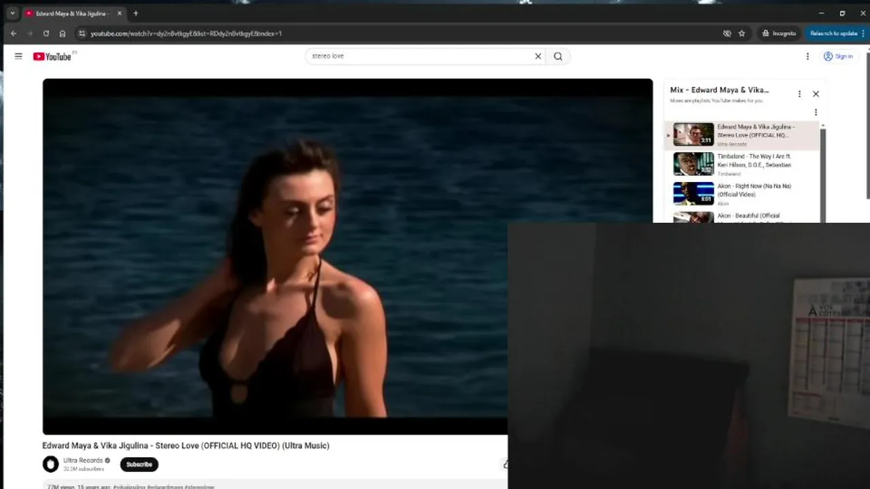
Task: Open the YouTube hamburger guide menu
Action: 18,56
